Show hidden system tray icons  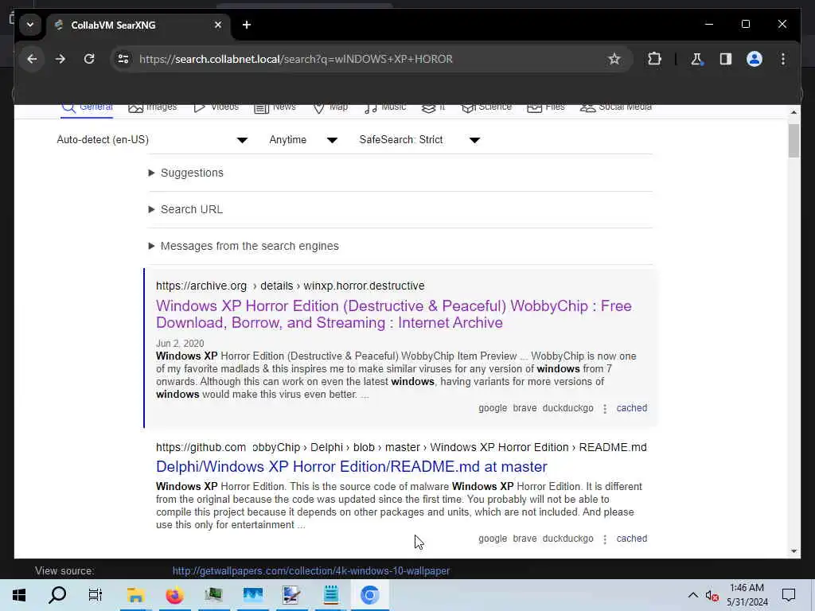[x=693, y=595]
